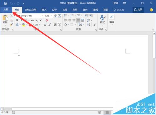156x115 pixels.
Task: Open the Paragraph (段落) dialog launcher
Action: tap(96, 30)
